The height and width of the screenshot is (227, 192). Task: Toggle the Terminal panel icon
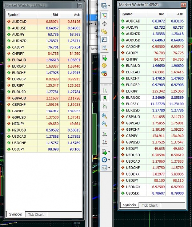[x=104, y=40]
